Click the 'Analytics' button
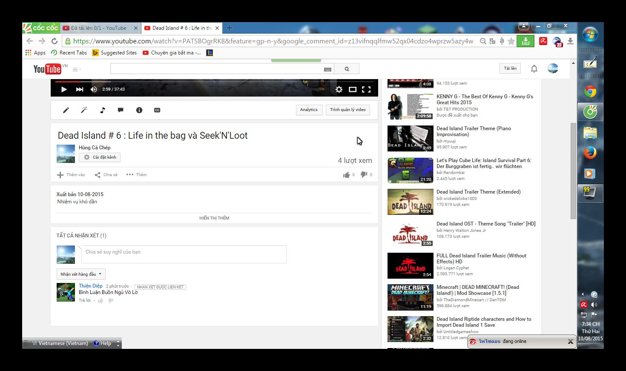626x371 pixels. point(309,110)
